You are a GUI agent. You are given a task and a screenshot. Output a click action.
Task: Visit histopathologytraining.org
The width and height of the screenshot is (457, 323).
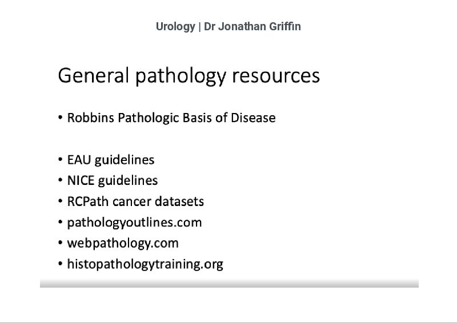(145, 264)
